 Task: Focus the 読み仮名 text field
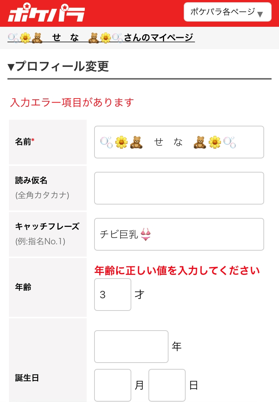pos(179,188)
